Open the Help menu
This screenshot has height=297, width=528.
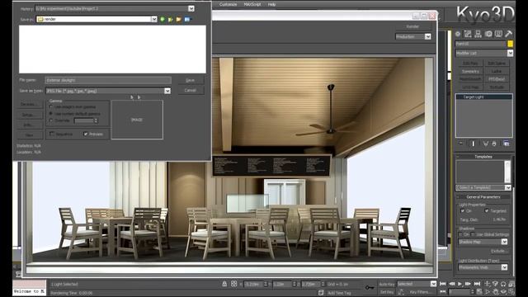pos(271,4)
